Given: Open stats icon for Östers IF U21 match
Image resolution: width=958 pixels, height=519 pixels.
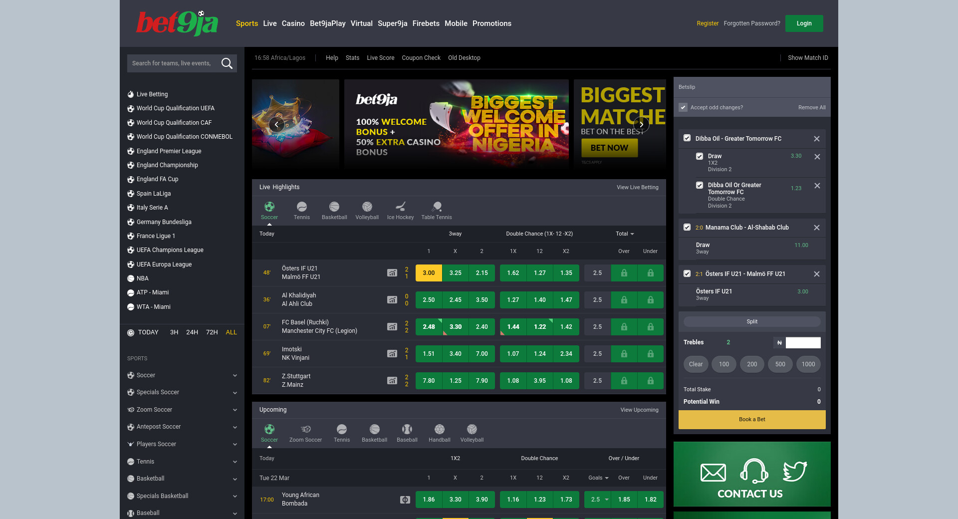Looking at the screenshot, I should (392, 273).
